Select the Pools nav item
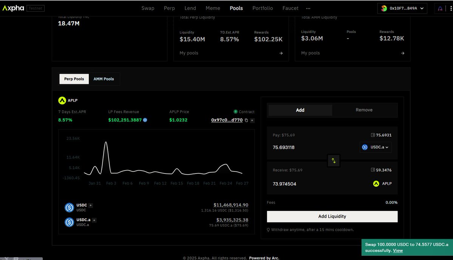453x260 pixels. click(236, 8)
